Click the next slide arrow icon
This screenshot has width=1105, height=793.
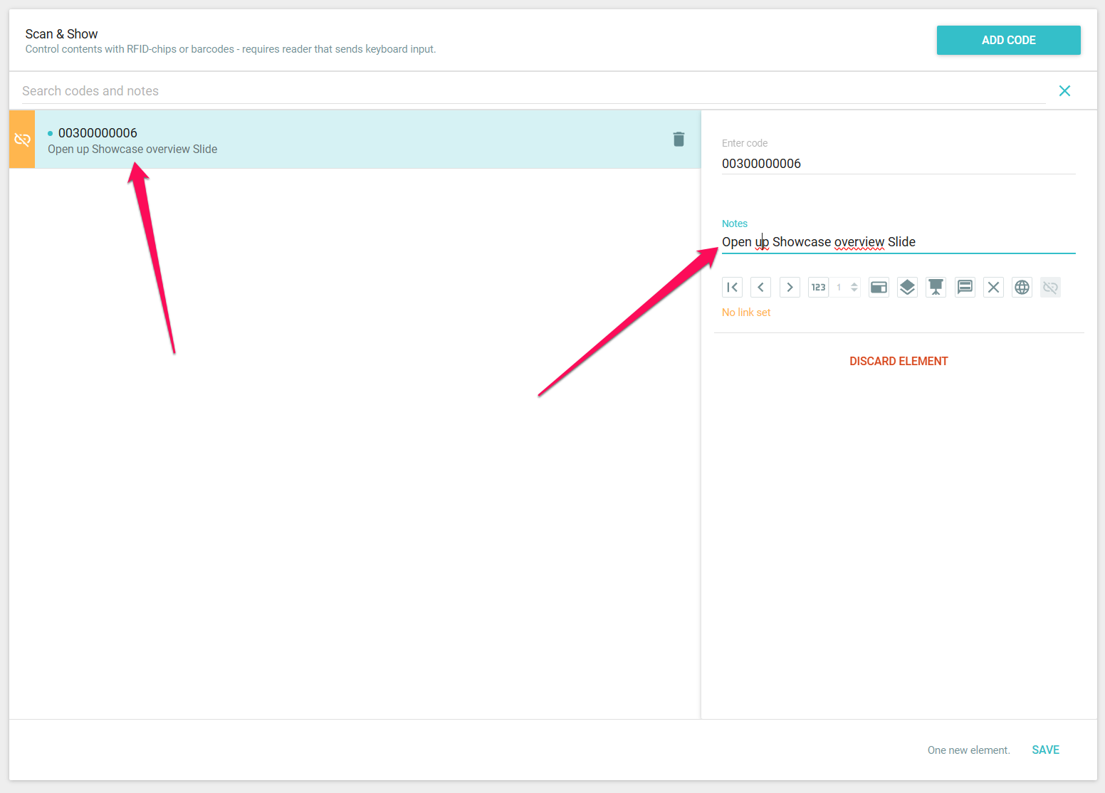click(790, 288)
